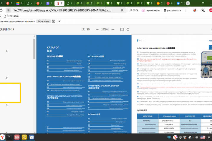The image size is (212, 141).
Task: Click the fit to page icon
Action: point(122,29)
